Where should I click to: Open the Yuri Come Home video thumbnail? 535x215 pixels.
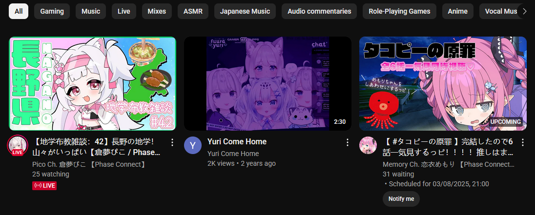[x=267, y=83]
